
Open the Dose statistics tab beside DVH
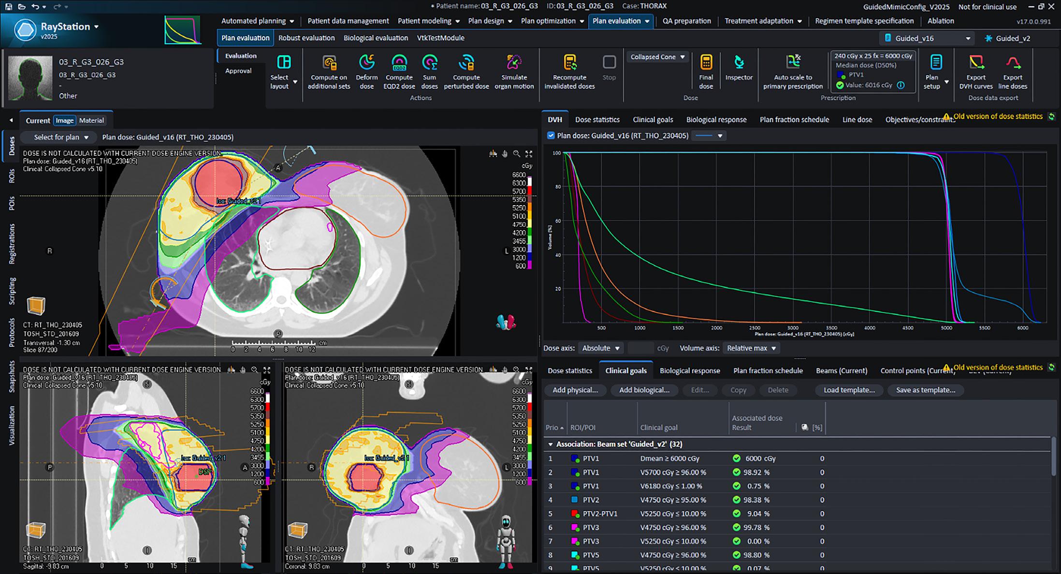597,120
